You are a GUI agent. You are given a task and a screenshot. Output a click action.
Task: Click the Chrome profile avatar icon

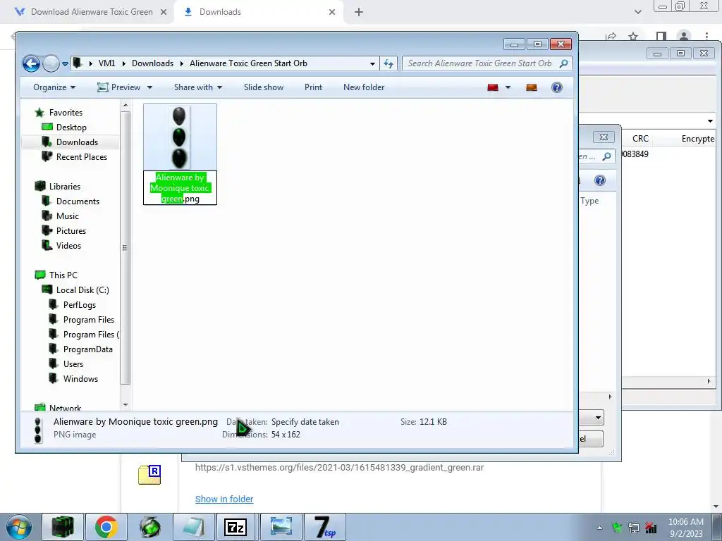(684, 36)
